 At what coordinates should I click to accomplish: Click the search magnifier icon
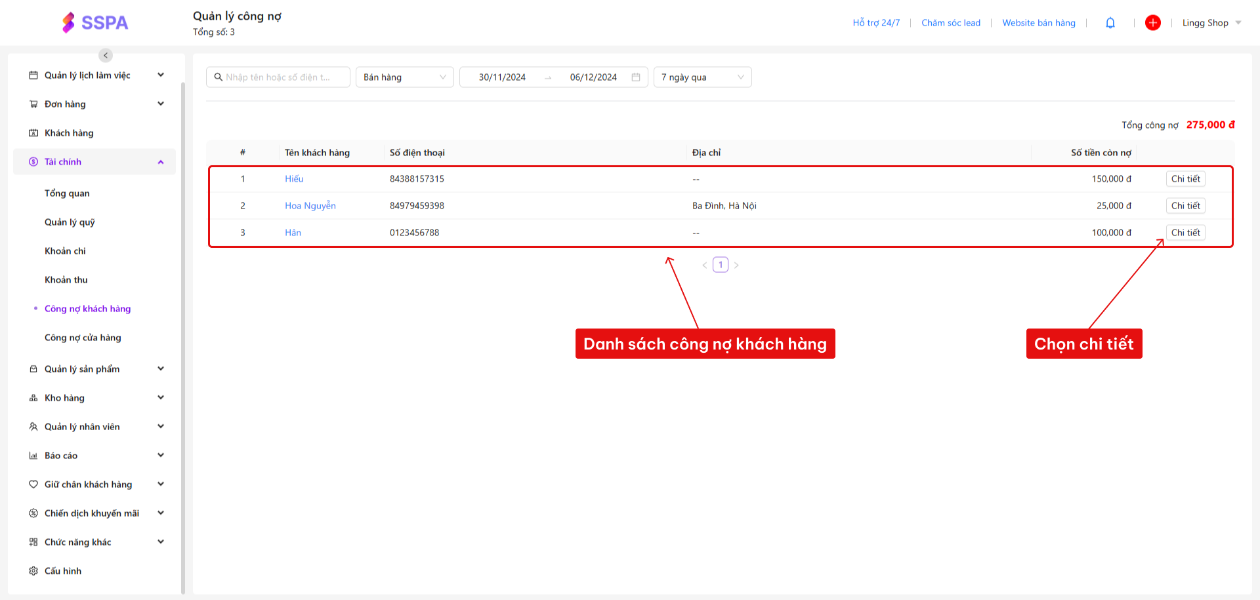(219, 77)
